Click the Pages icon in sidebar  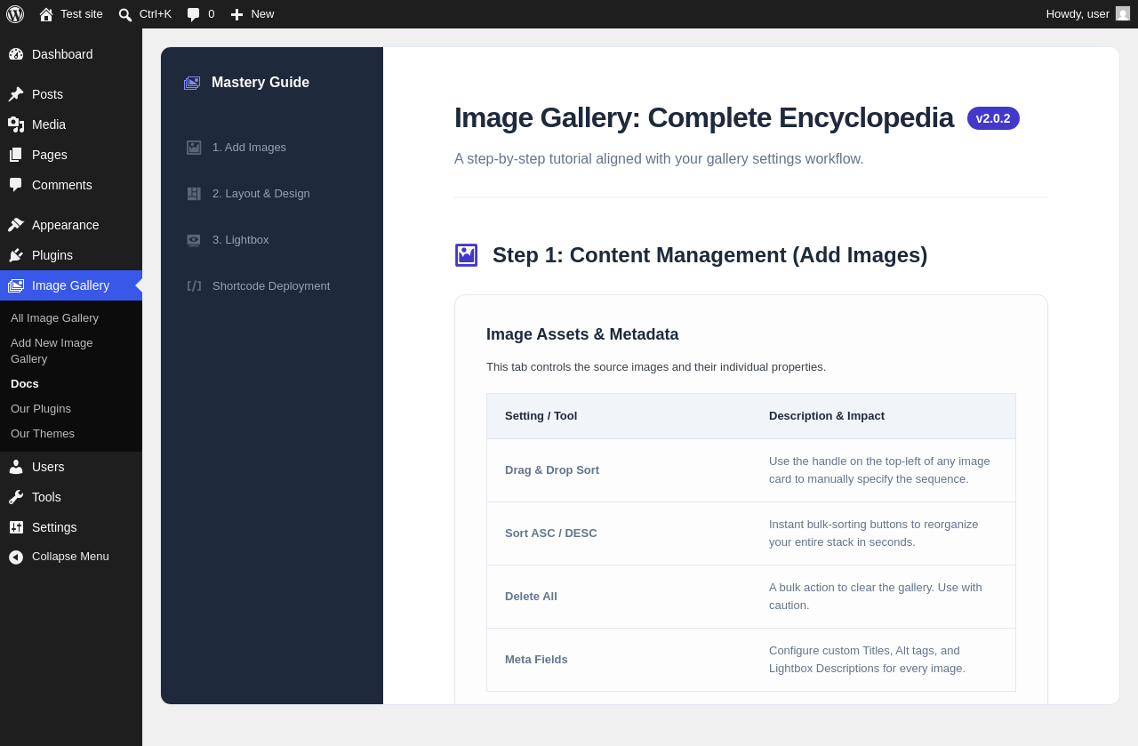coord(16,155)
